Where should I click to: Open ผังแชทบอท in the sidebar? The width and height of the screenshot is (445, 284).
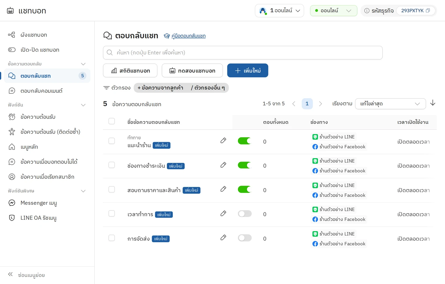(47, 35)
